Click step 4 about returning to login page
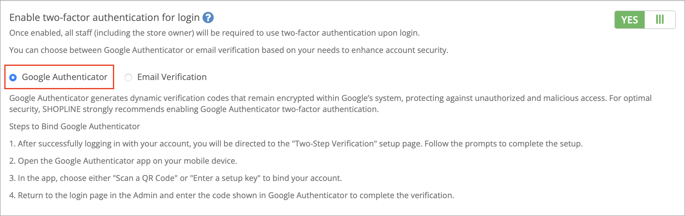This screenshot has height=216, width=685. point(231,195)
